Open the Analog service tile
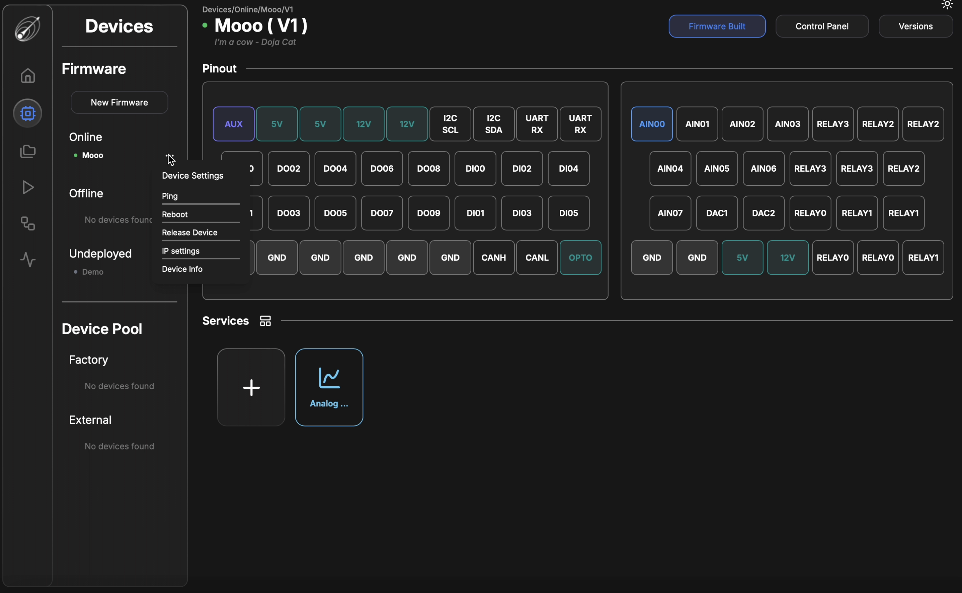This screenshot has width=962, height=593. click(x=329, y=387)
